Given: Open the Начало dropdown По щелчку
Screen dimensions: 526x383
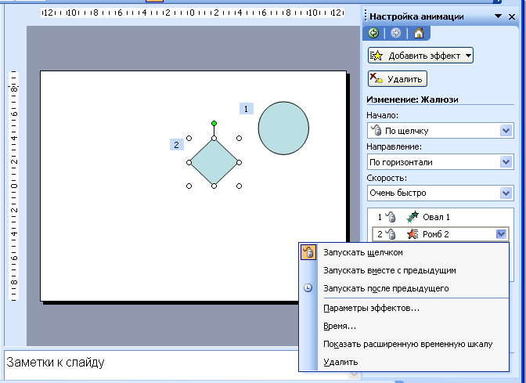Looking at the screenshot, I should 440,131.
